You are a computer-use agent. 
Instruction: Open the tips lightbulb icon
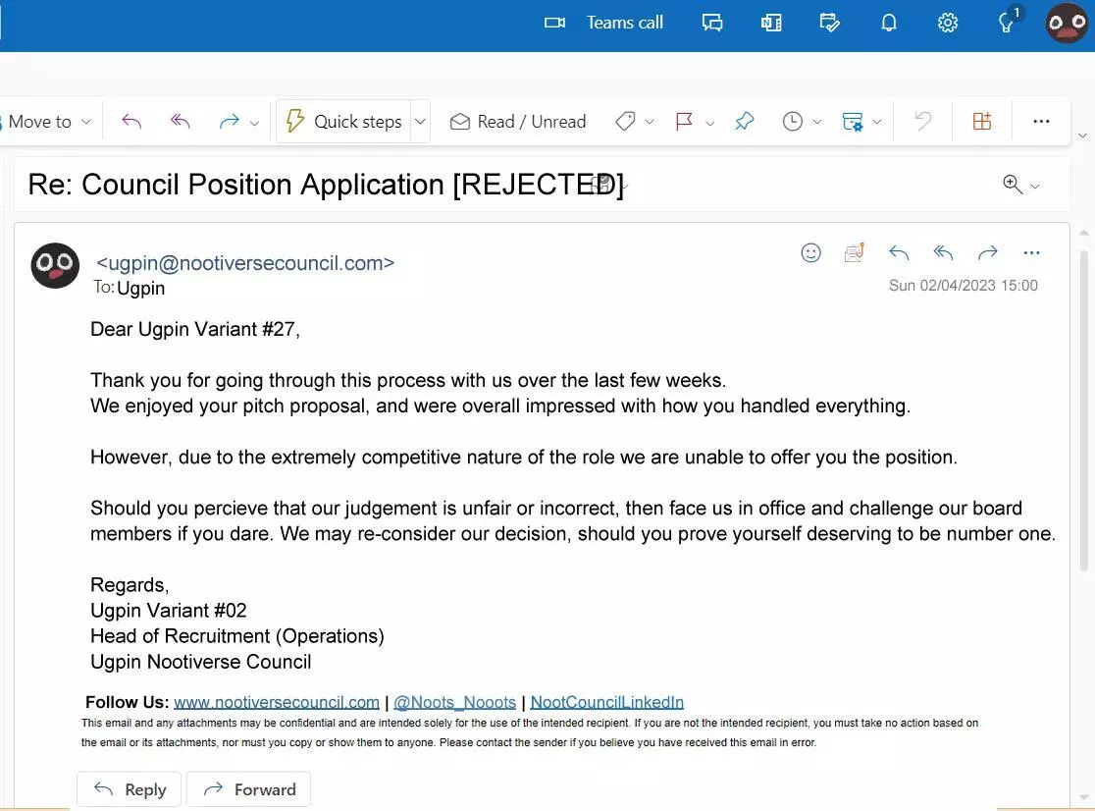(1007, 23)
